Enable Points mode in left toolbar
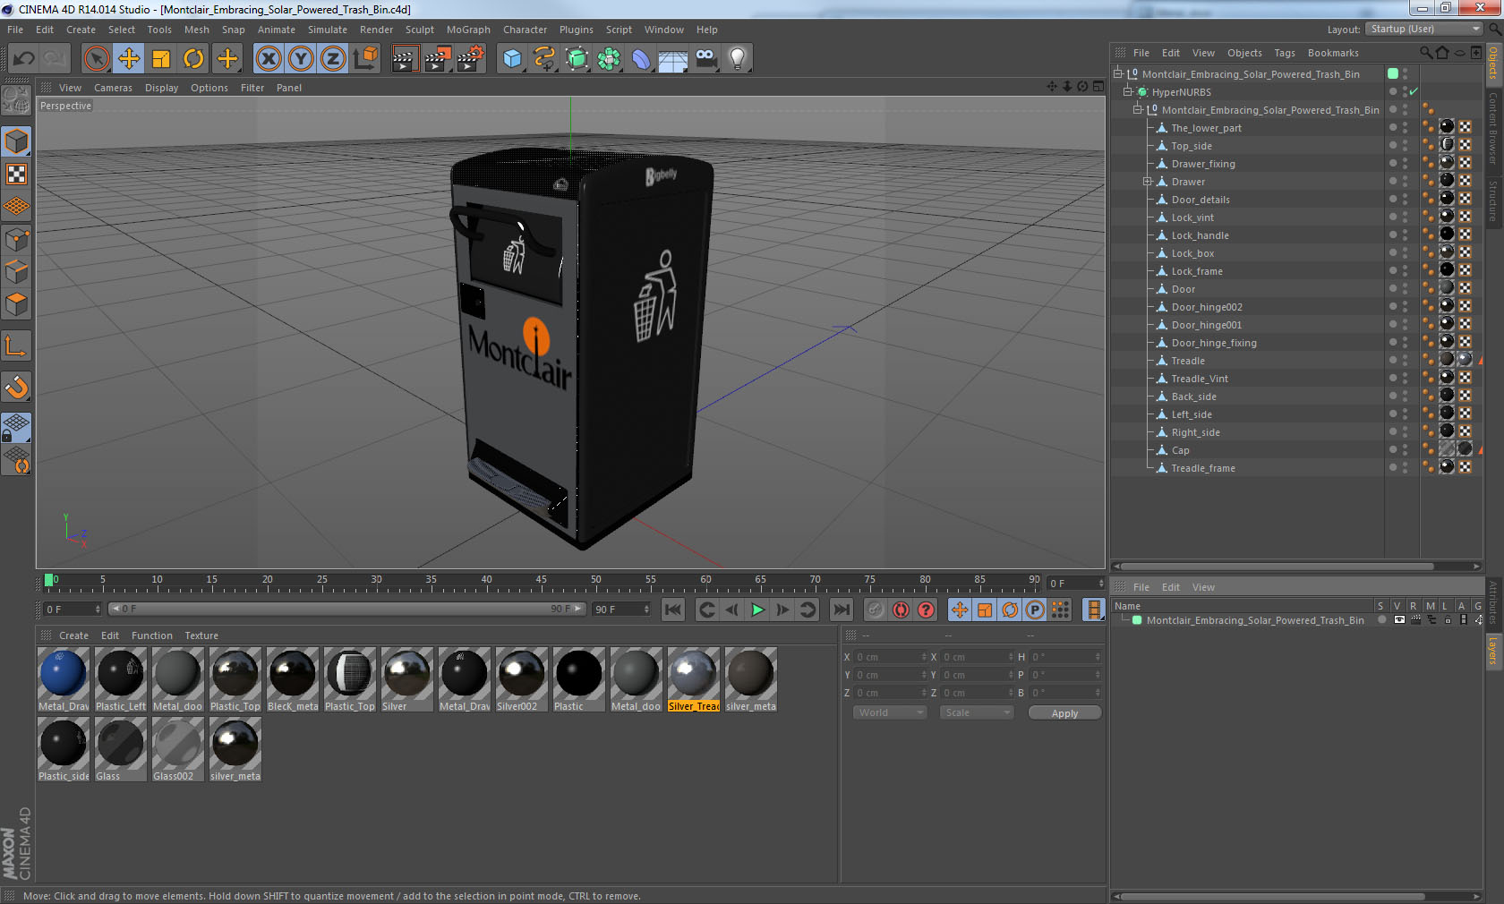1504x904 pixels. 16,239
